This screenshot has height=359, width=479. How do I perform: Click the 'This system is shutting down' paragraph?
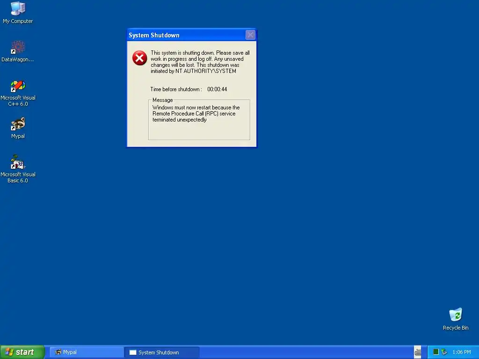pos(200,62)
